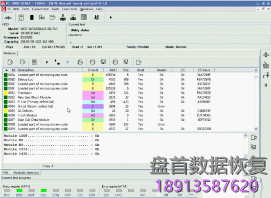Click the zero reset icon on right sidebar

tap(266, 55)
